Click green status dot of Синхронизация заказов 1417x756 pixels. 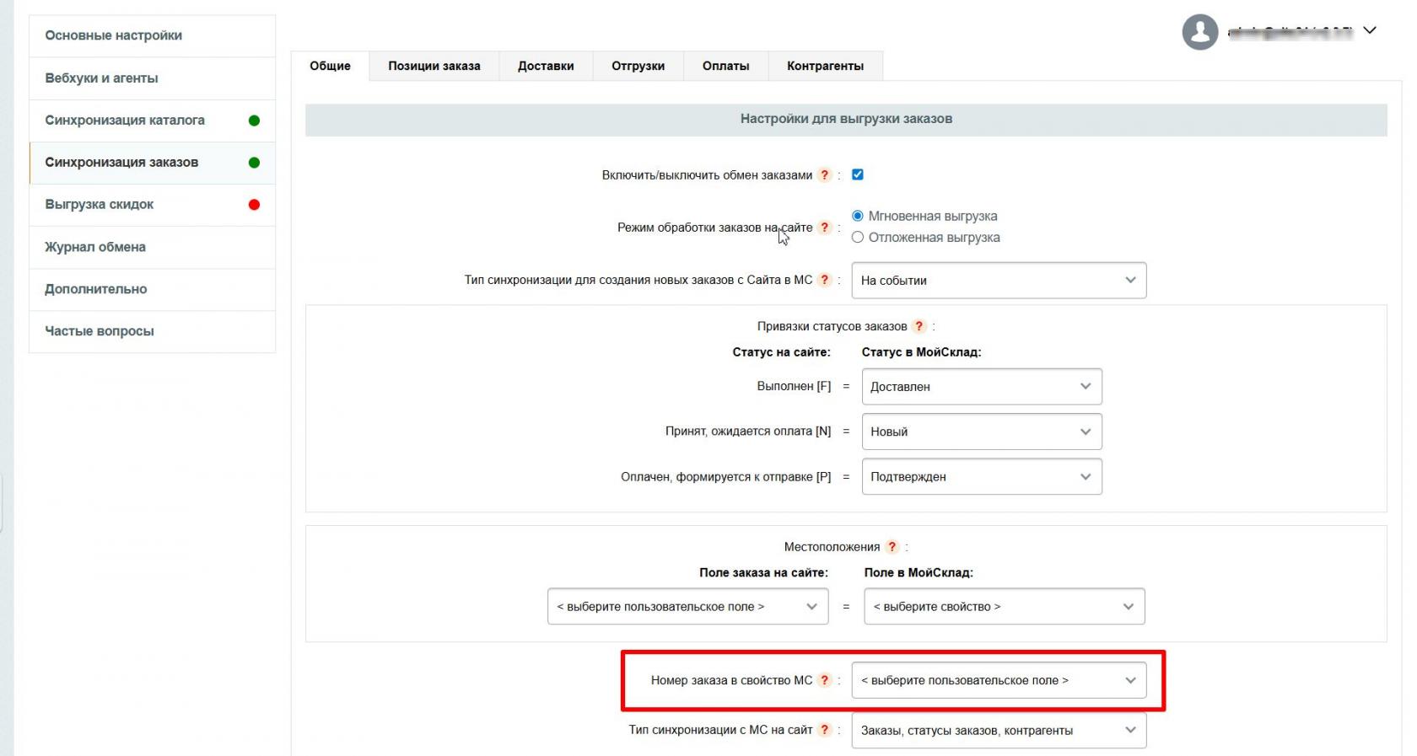coord(254,163)
